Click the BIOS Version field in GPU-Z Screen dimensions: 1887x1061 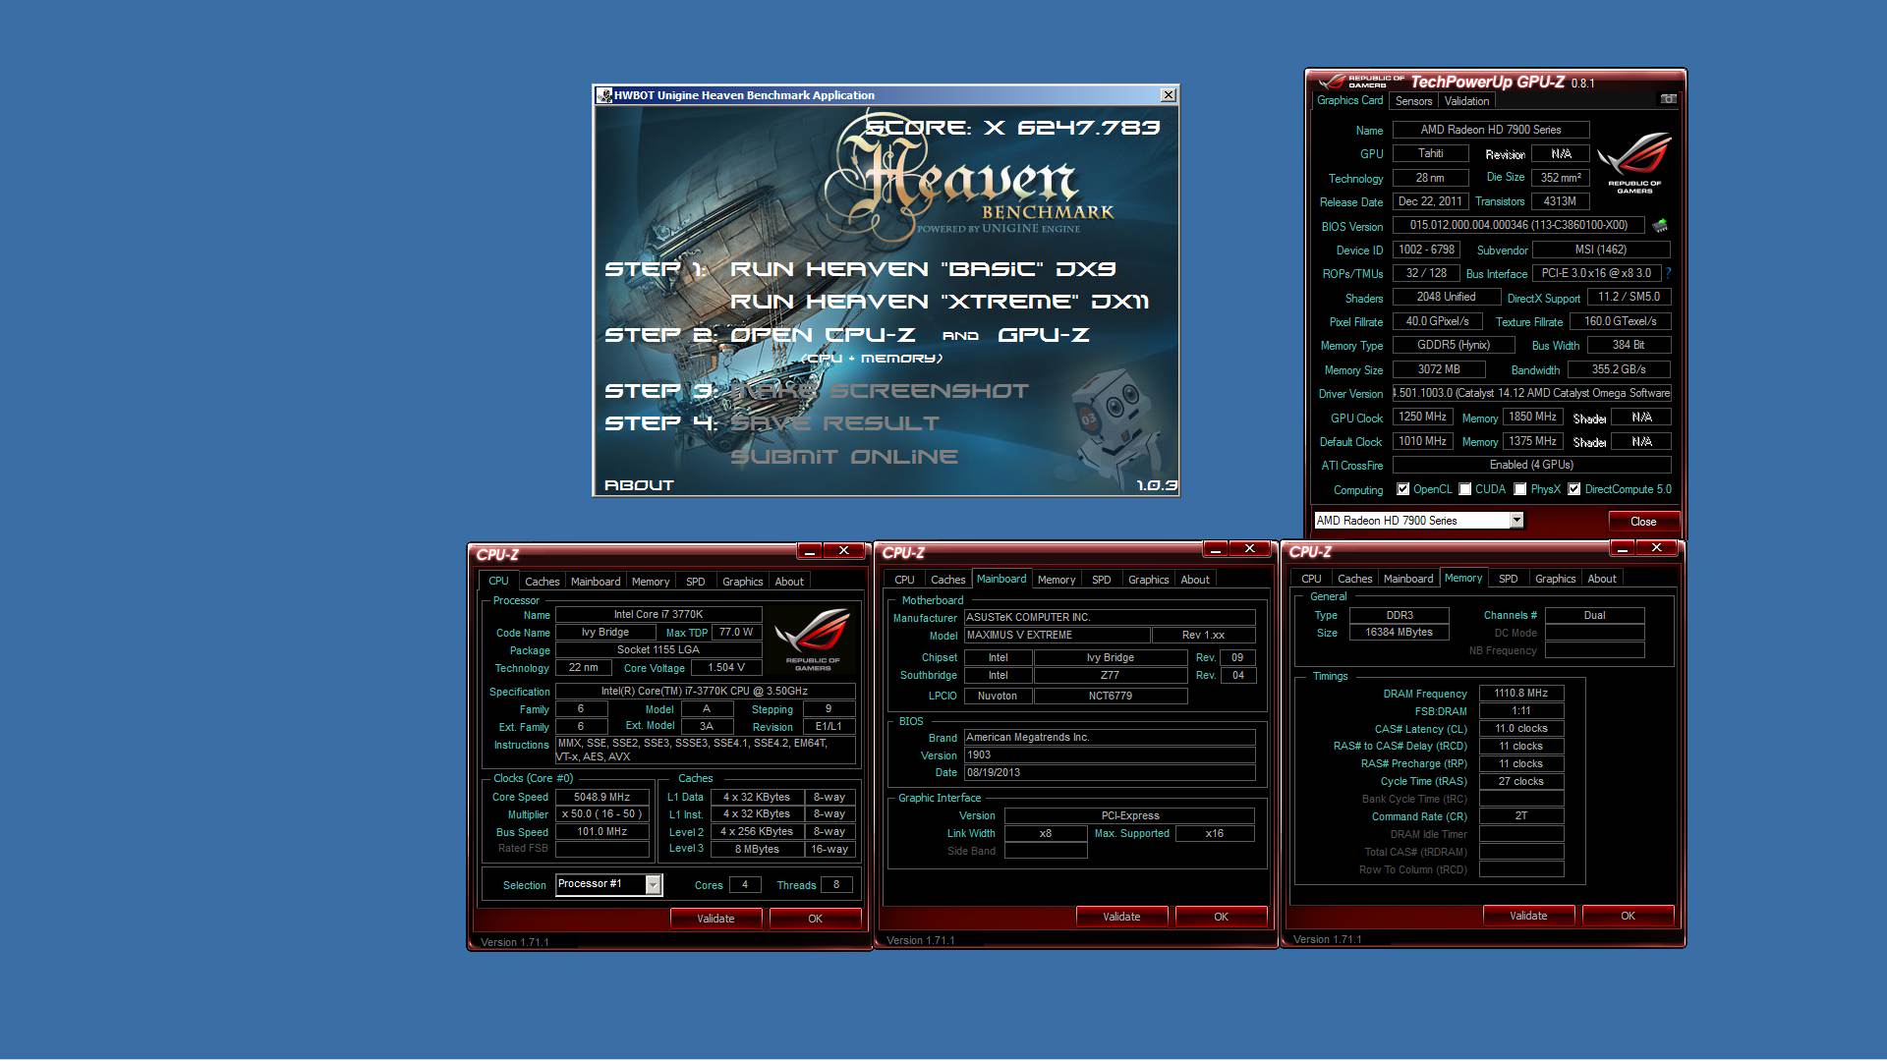click(1518, 226)
